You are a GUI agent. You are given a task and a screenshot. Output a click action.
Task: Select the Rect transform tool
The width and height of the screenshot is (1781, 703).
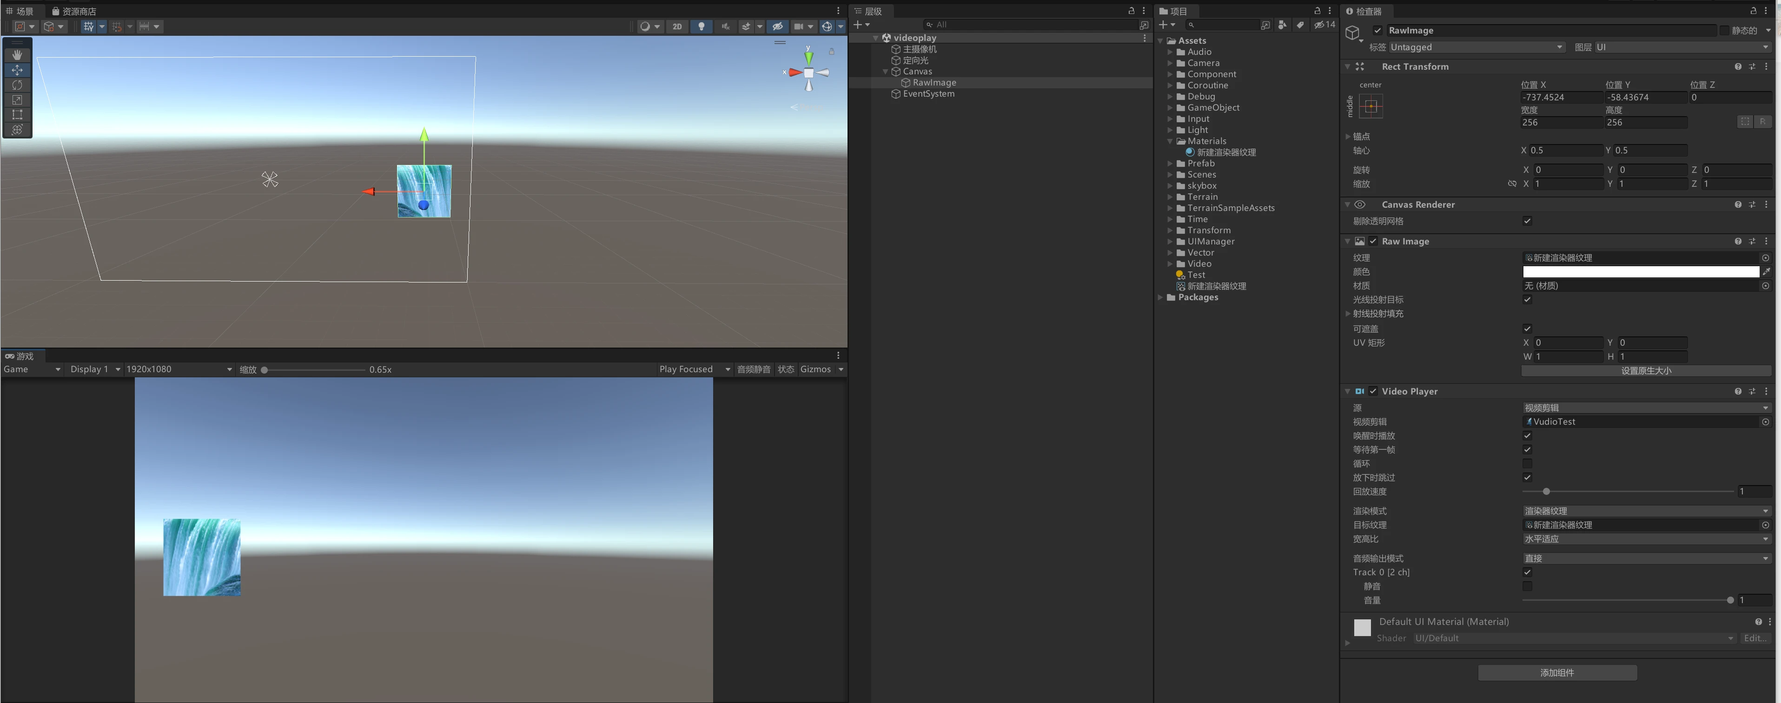coord(17,115)
